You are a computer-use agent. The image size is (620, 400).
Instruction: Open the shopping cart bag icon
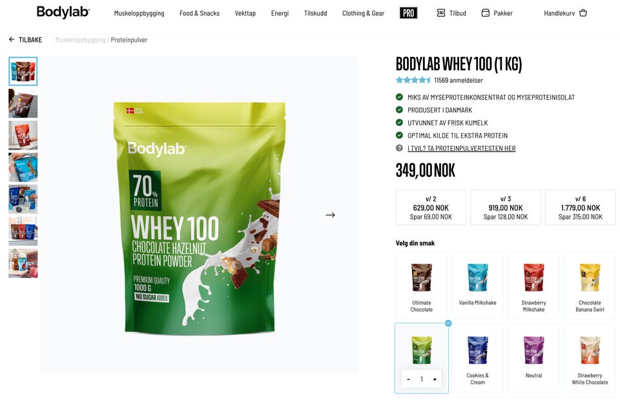583,13
